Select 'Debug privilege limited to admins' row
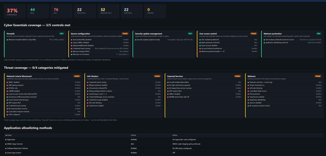326x156 pixels. (x=124, y=91)
